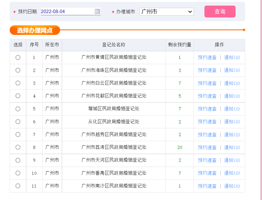Expand the 办理城市 dropdown showing 广州市
Viewport: 262px width, 200px height.
point(166,12)
